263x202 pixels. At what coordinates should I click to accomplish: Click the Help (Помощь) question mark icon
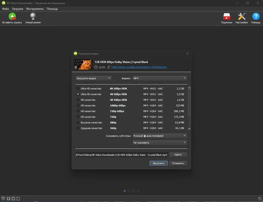(256, 16)
